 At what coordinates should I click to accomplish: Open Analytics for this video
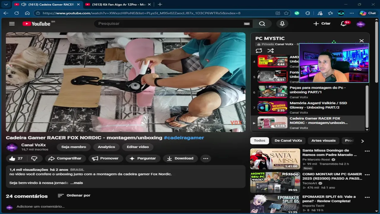click(106, 147)
